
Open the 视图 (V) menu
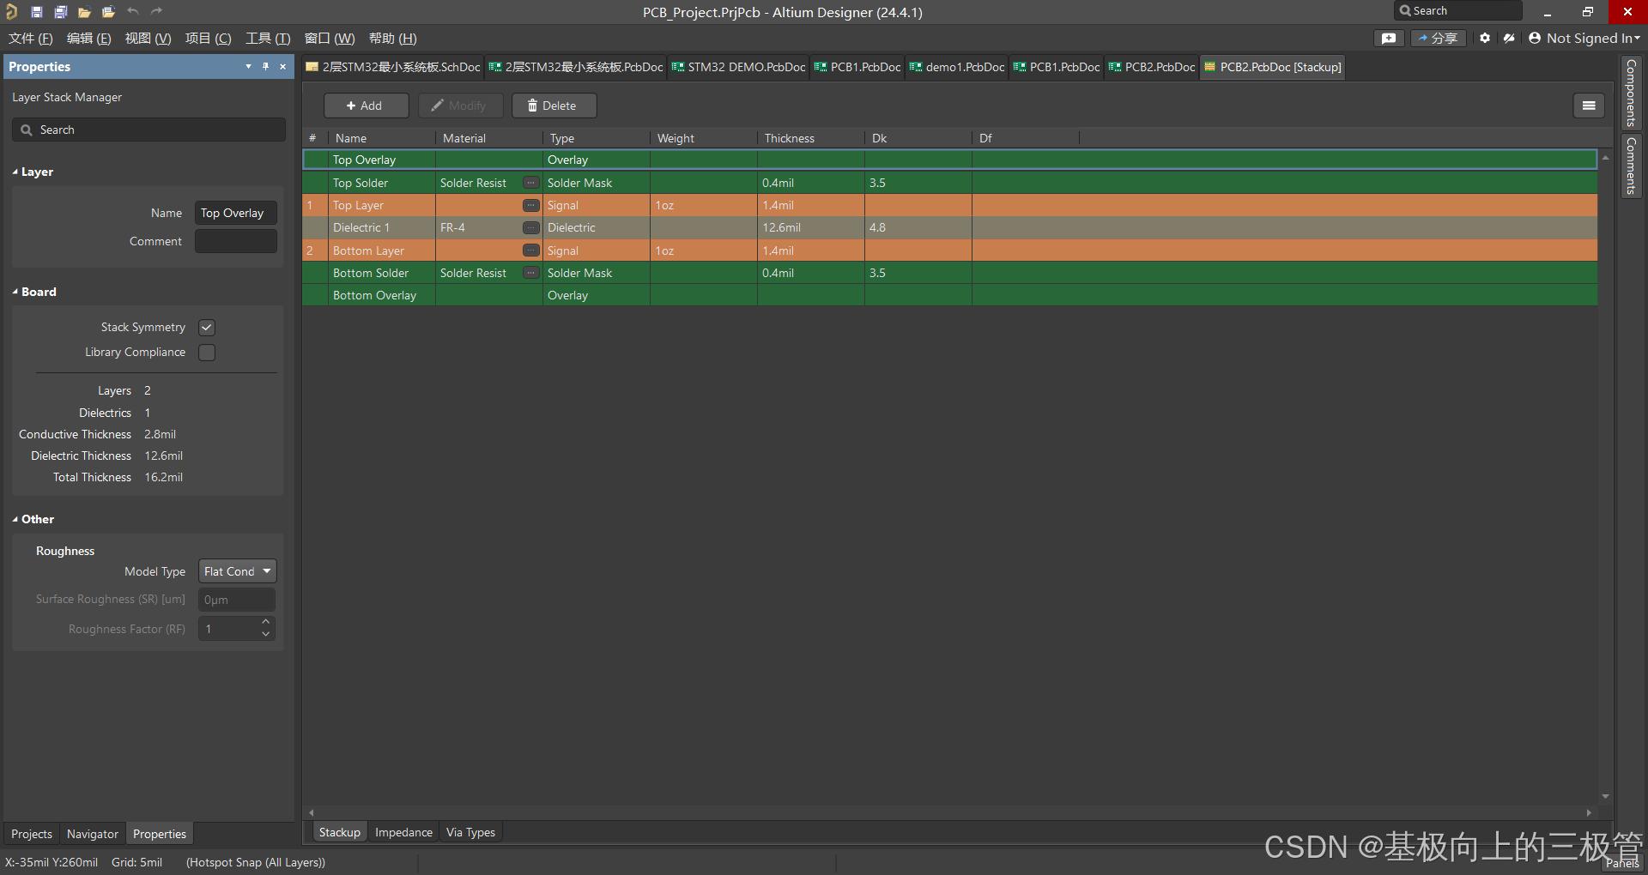148,38
